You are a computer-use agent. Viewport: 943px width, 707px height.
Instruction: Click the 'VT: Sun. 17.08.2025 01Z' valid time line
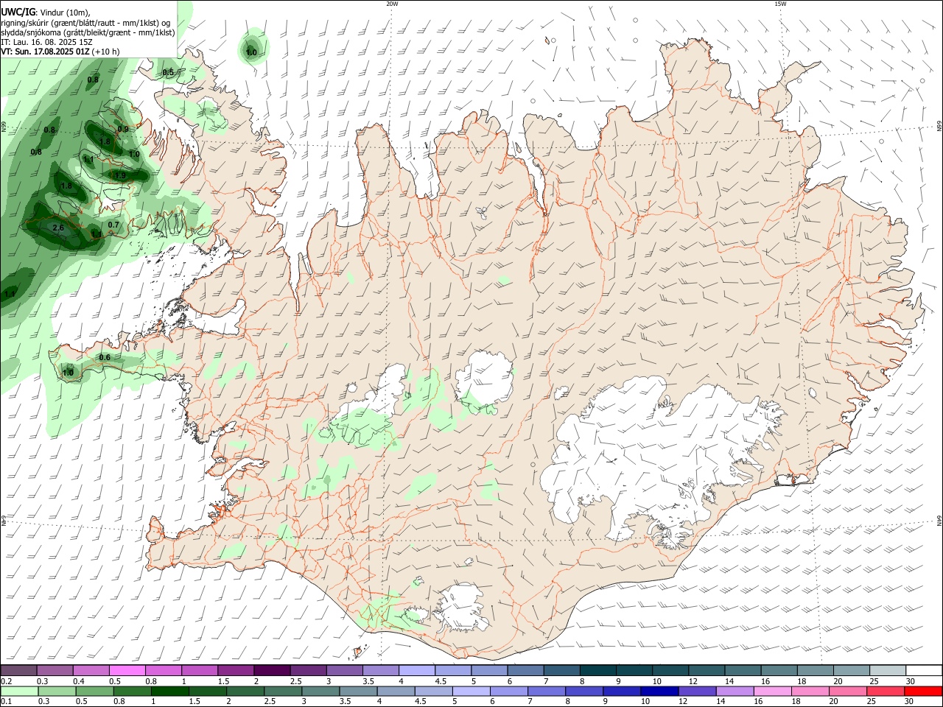pos(46,52)
